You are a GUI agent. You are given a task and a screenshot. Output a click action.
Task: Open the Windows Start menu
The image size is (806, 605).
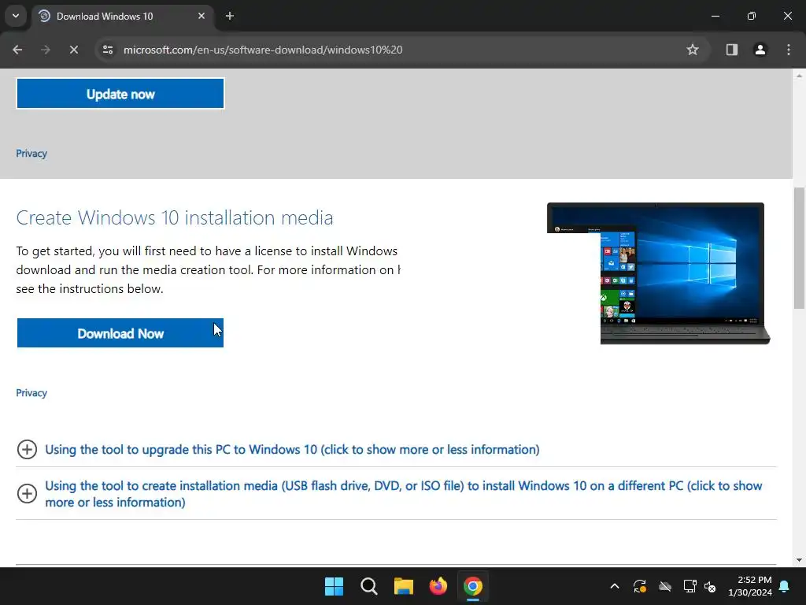click(x=334, y=586)
